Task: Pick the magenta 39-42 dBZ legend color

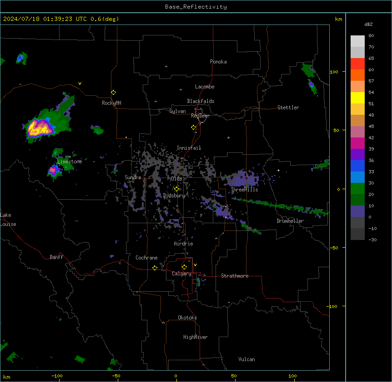Action: tap(357, 143)
